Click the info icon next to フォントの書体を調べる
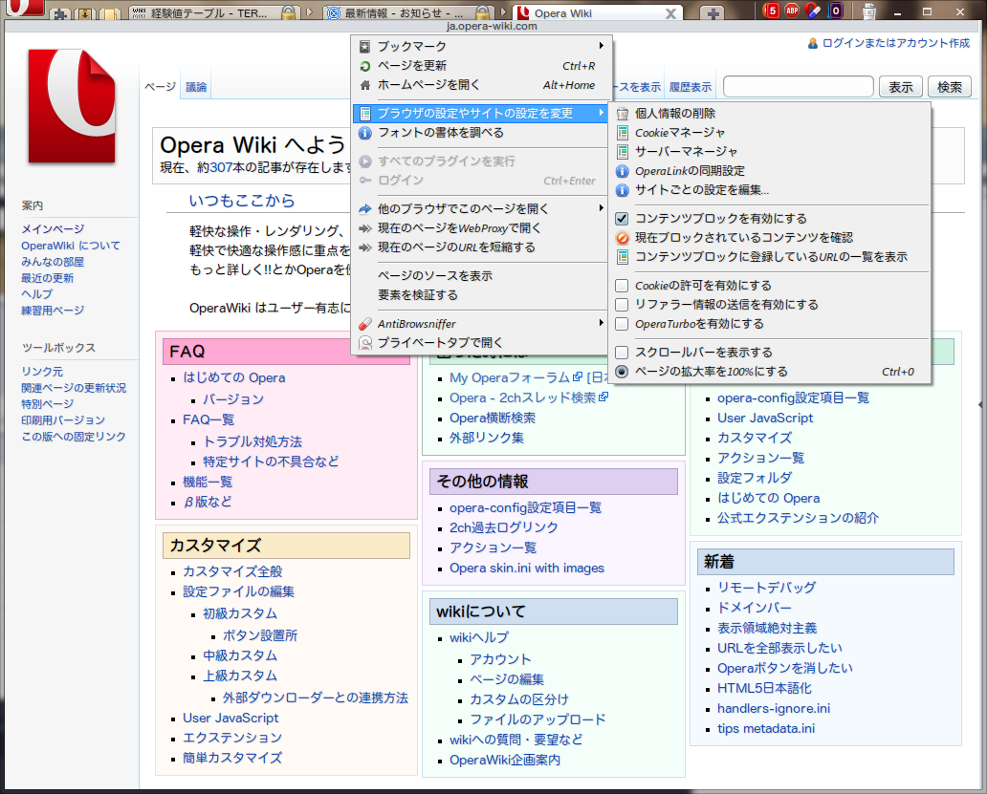 (x=365, y=133)
